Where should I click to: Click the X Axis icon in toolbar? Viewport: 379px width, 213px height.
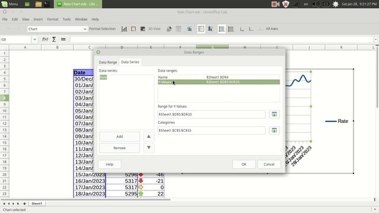pos(242,29)
